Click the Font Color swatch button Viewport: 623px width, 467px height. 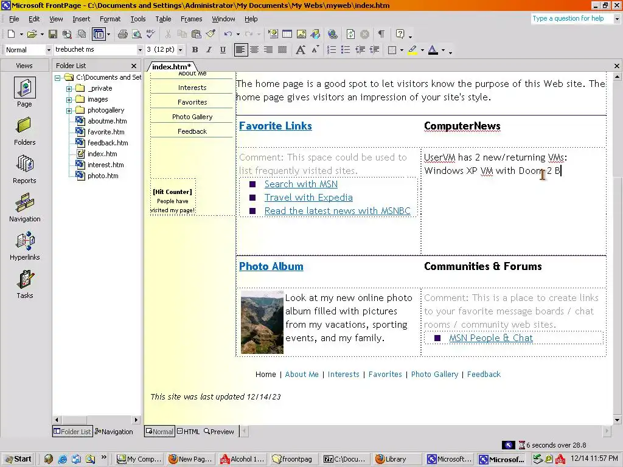point(433,50)
